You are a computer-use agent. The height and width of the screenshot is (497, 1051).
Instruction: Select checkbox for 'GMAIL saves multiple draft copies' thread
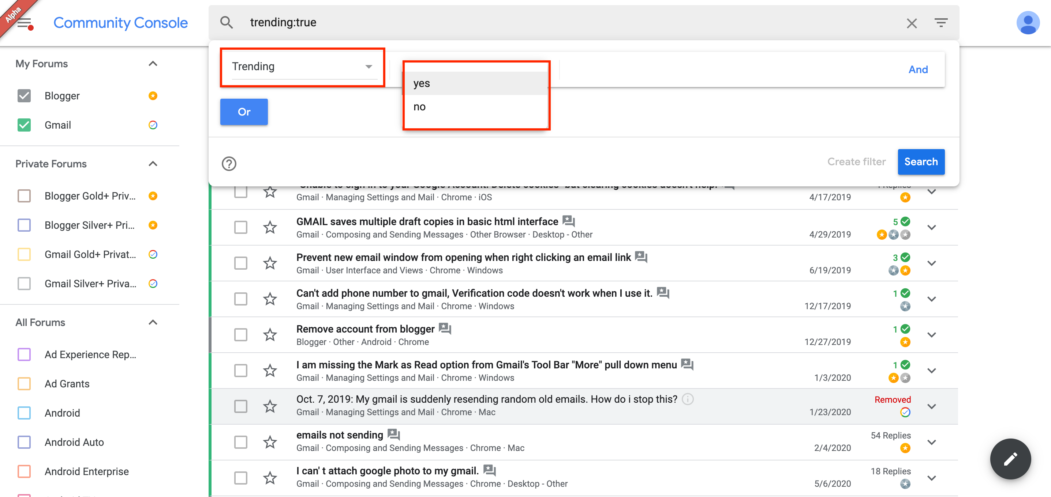click(x=241, y=227)
